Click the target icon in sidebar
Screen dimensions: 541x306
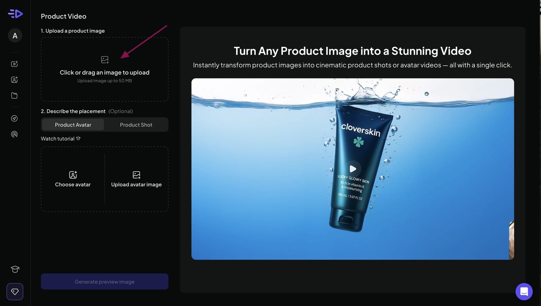(x=14, y=134)
